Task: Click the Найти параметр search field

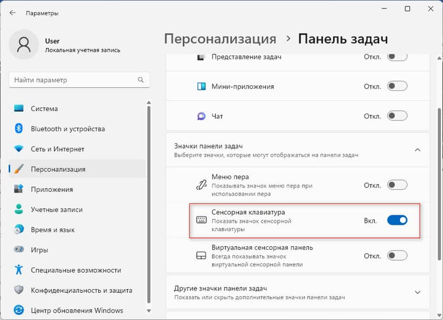Action: coord(79,80)
